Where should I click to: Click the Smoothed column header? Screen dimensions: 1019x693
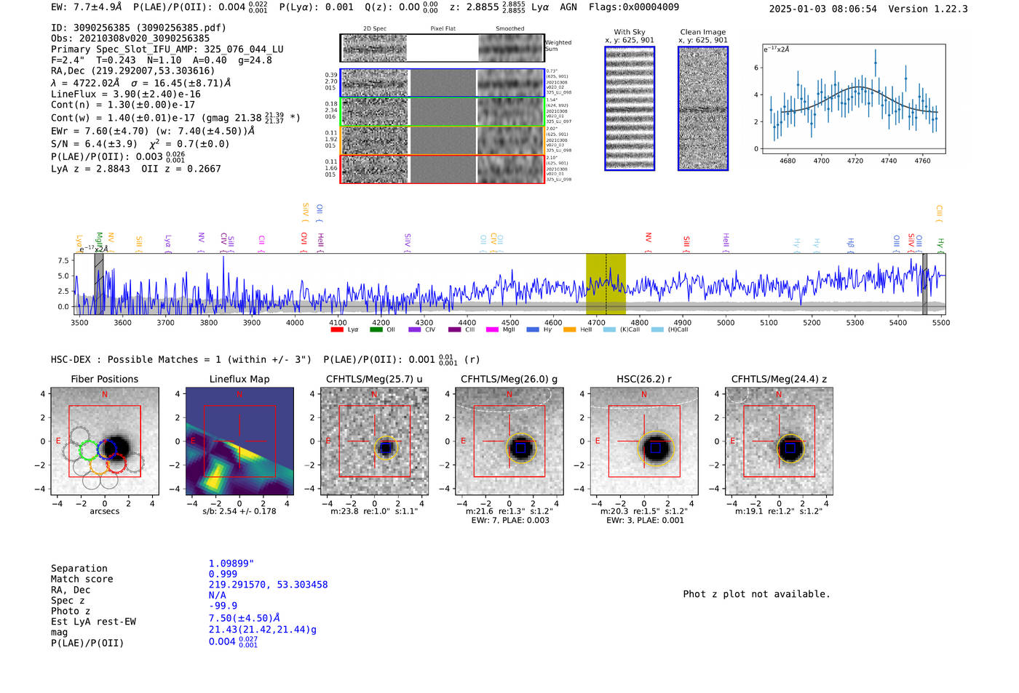point(510,29)
